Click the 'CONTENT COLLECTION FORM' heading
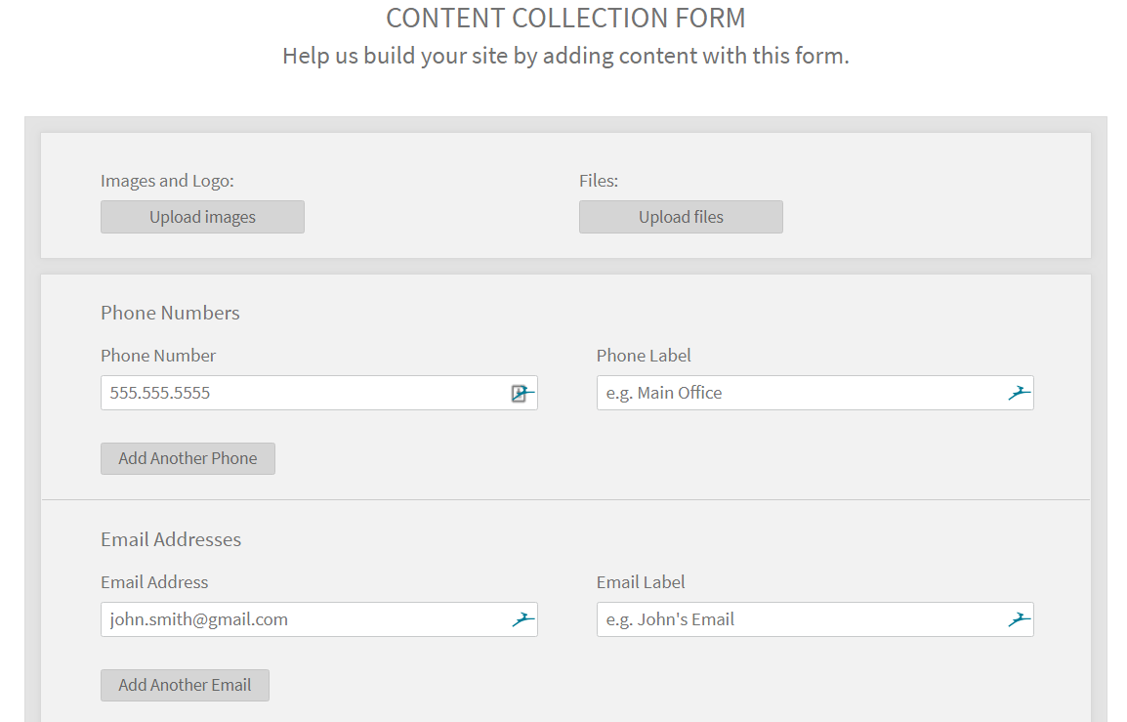Image resolution: width=1127 pixels, height=722 pixels. pyautogui.click(x=565, y=18)
